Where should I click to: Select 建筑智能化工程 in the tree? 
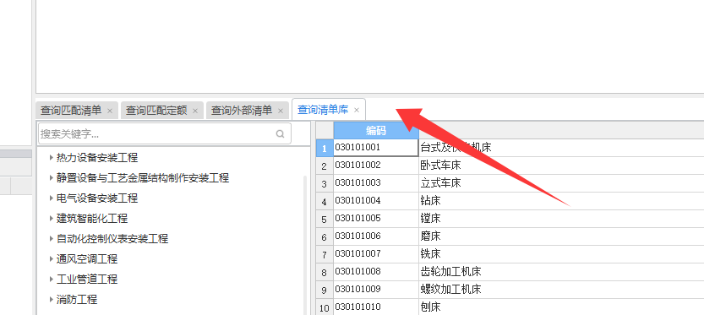pyautogui.click(x=92, y=219)
